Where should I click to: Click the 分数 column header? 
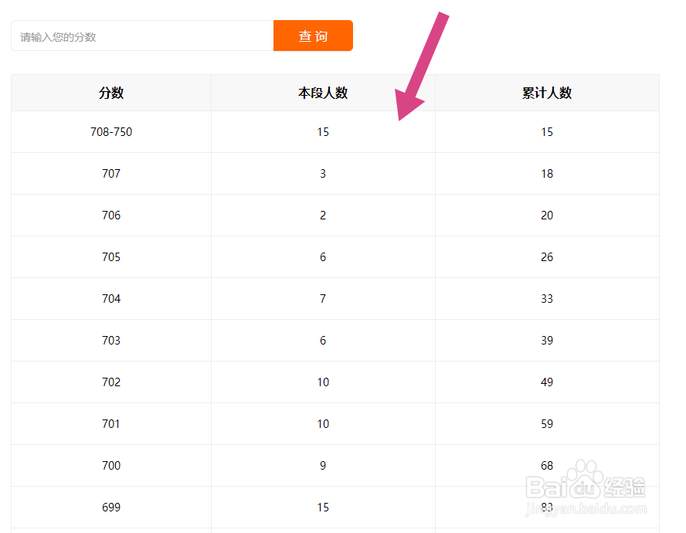111,93
